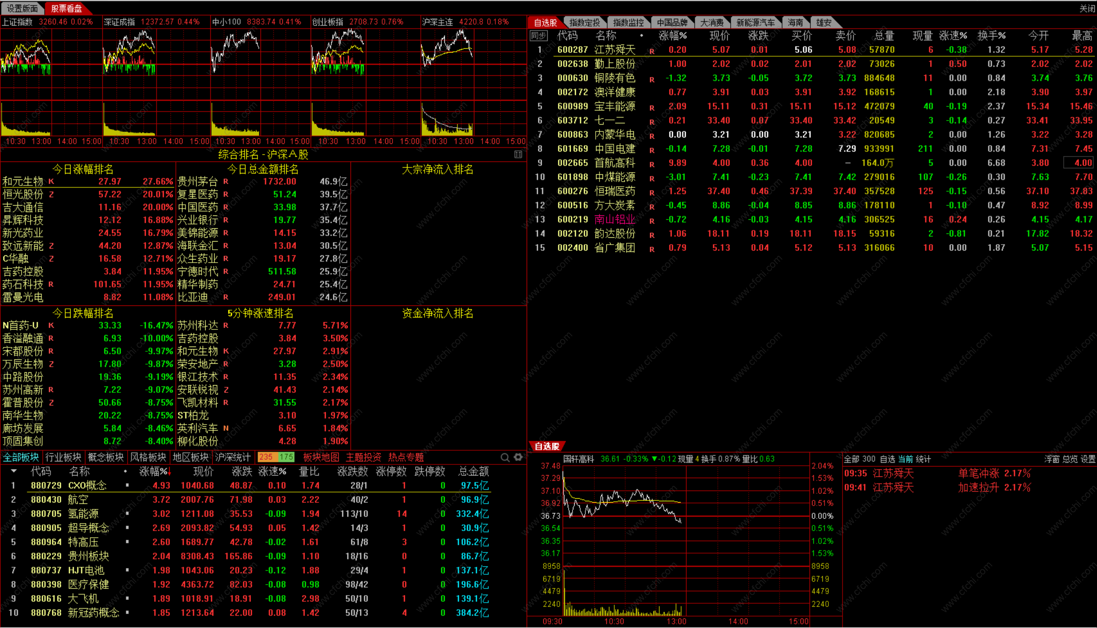The width and height of the screenshot is (1097, 628).
Task: Open the 板块地图 link
Action: point(321,457)
